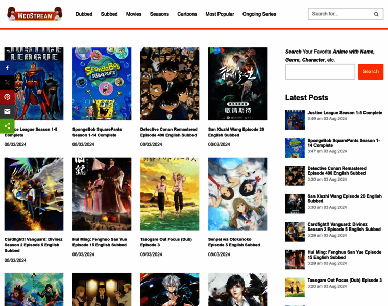Open Latest Posts 'San Xiuzhi Wang Episode 20'
The width and height of the screenshot is (388, 306).
click(345, 199)
